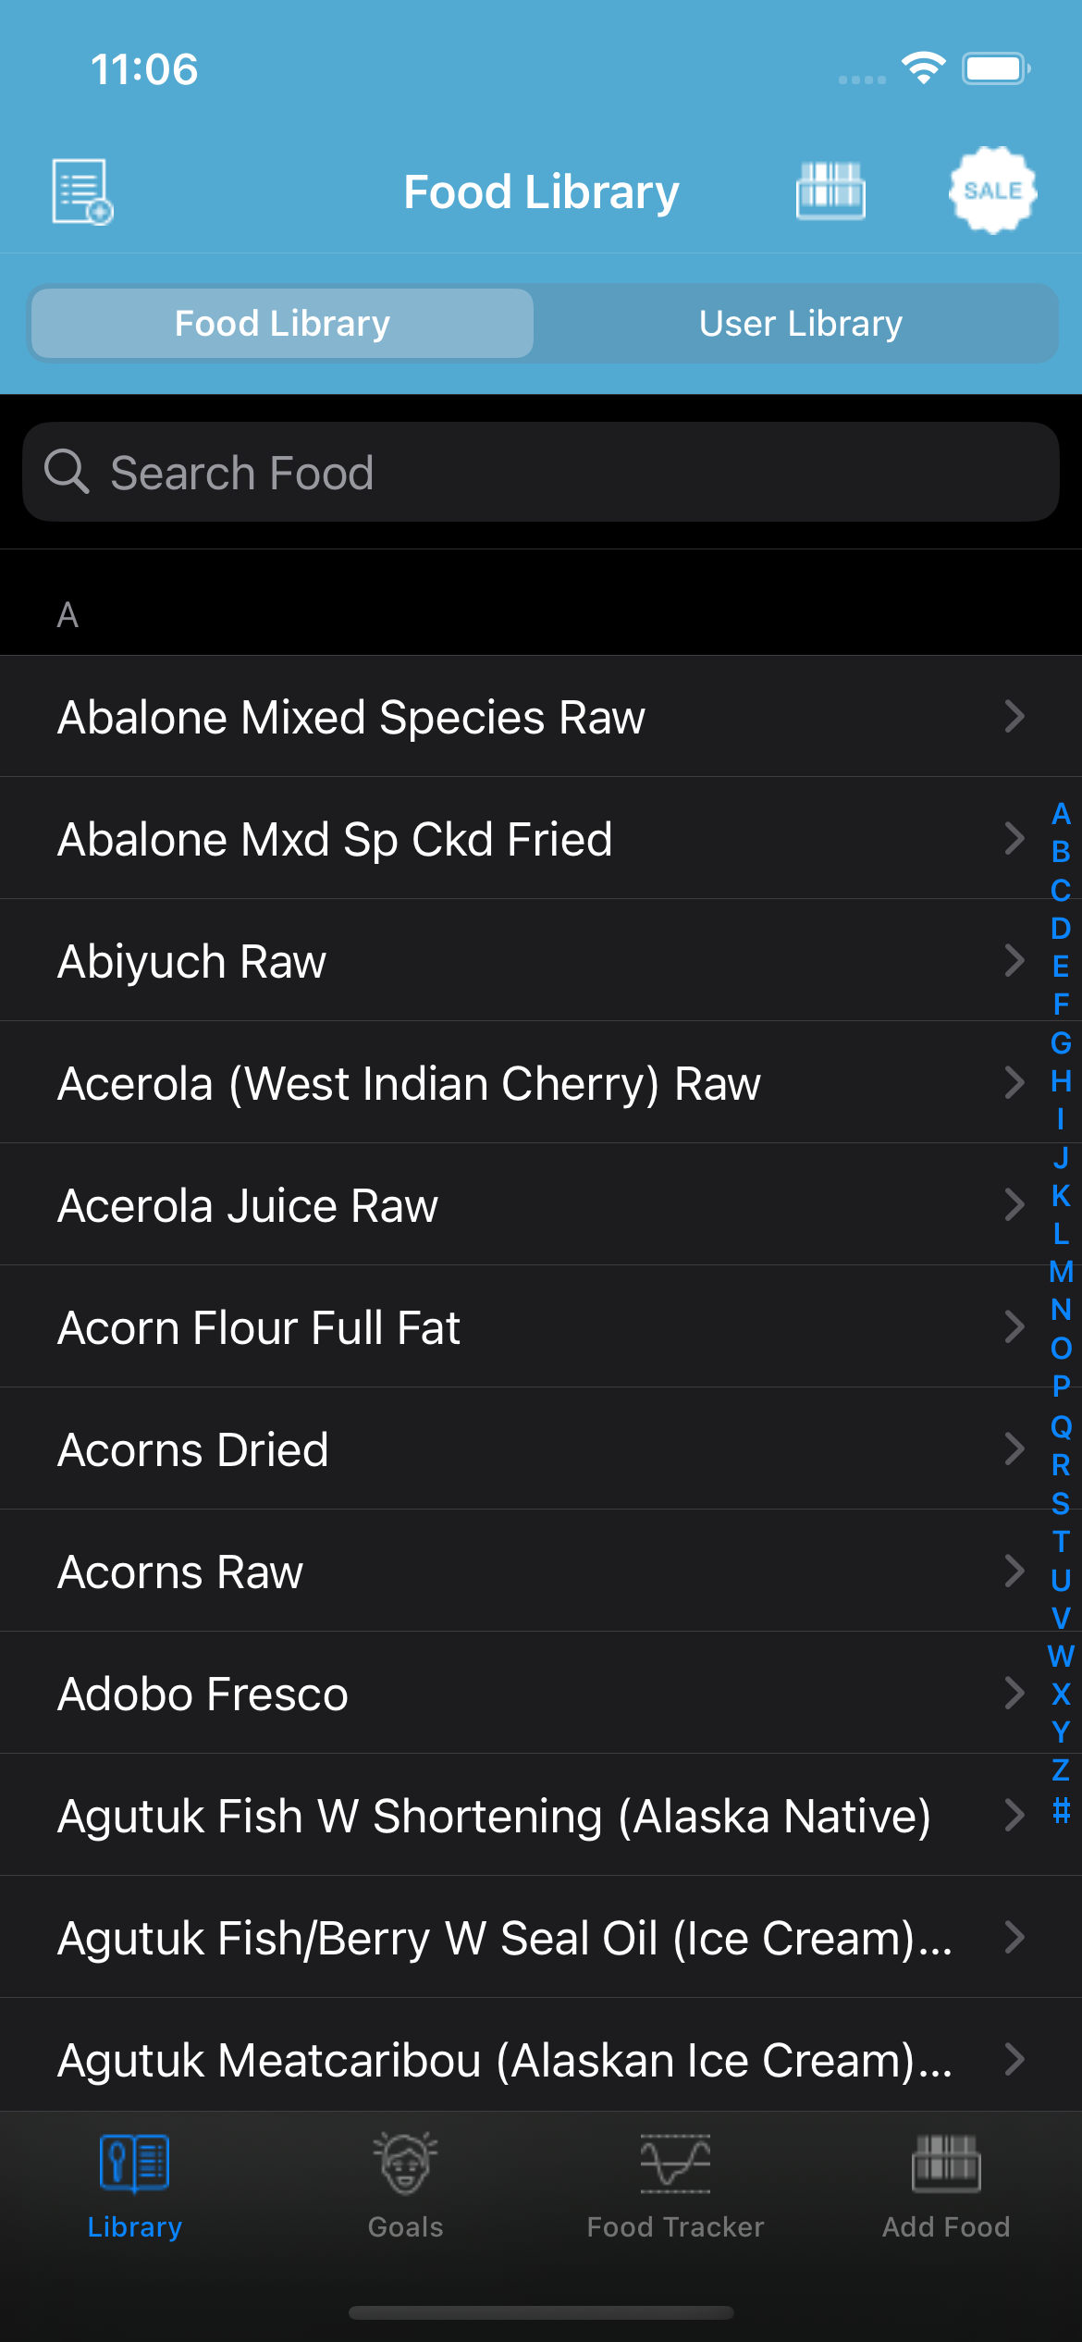The width and height of the screenshot is (1082, 2342).
Task: Select the Library book icon
Action: click(134, 2164)
